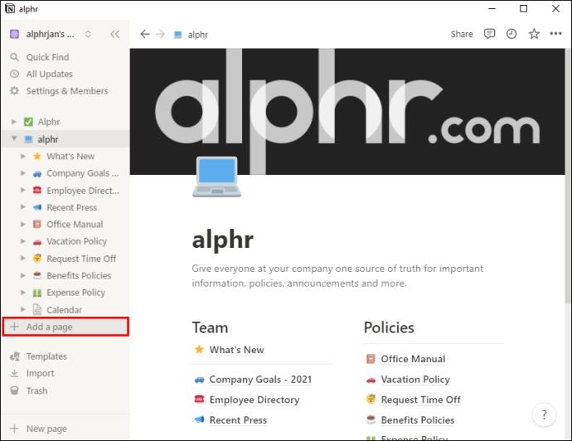Click the alphr.com cover image
The width and height of the screenshot is (572, 441).
click(347, 112)
